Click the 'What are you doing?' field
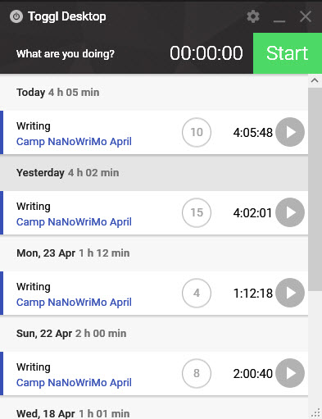The height and width of the screenshot is (419, 322). 66,54
